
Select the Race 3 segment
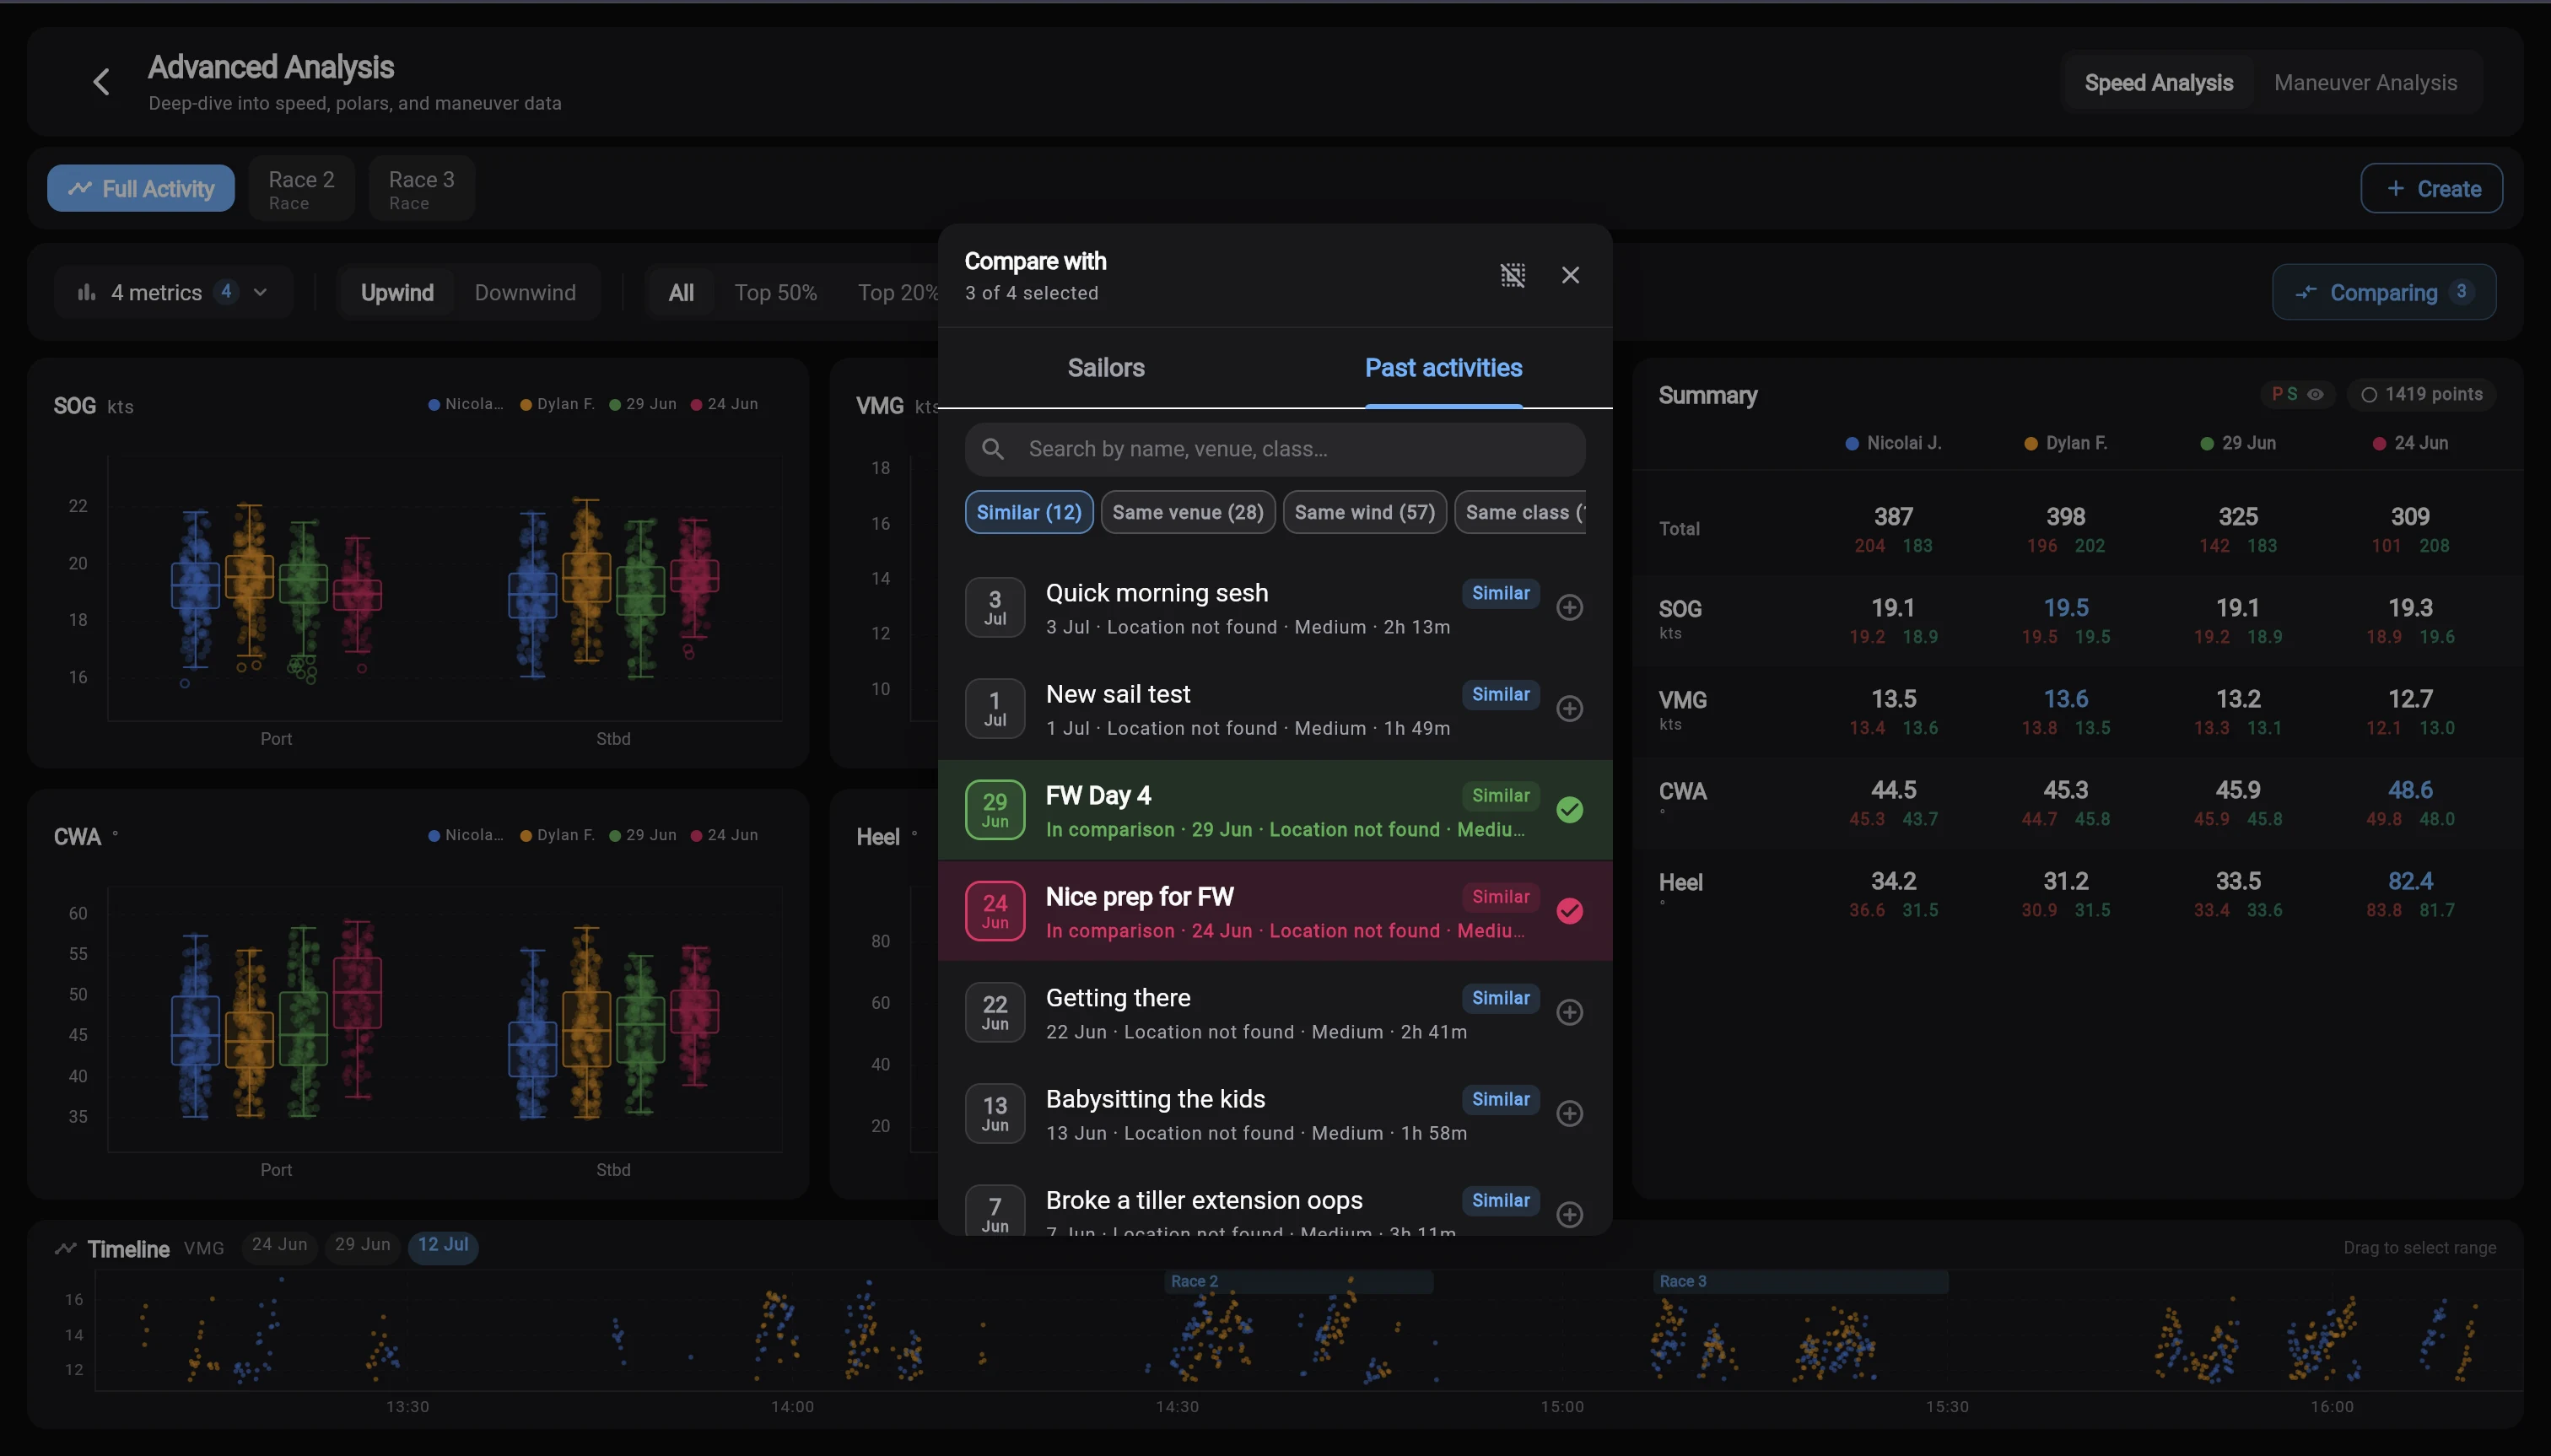tap(421, 188)
